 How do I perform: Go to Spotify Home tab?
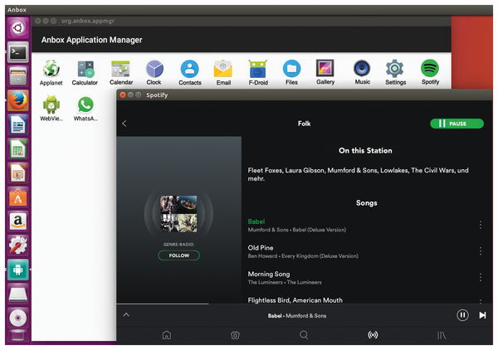(x=167, y=335)
